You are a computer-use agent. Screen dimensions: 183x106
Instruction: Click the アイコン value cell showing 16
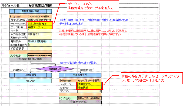(89, 91)
